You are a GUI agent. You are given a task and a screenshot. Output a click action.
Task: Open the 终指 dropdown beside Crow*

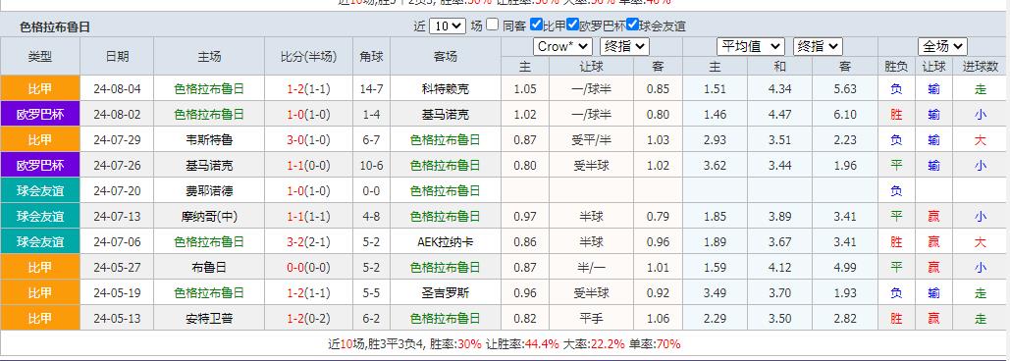coord(624,46)
